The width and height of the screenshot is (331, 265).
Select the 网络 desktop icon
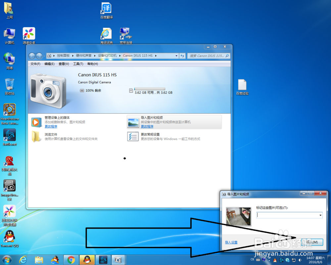point(9,61)
